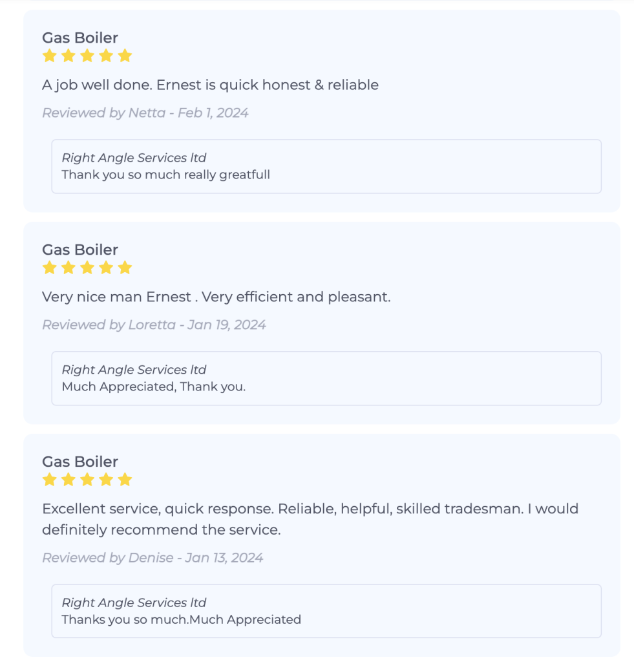Image resolution: width=634 pixels, height=662 pixels.
Task: Click the "Excellent service, quick response" review text
Action: [310, 509]
